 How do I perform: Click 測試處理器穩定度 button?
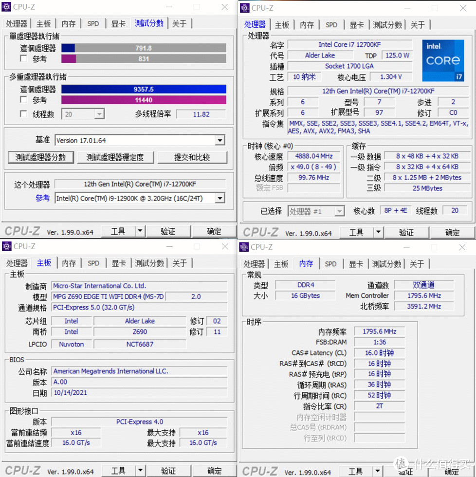(115, 157)
